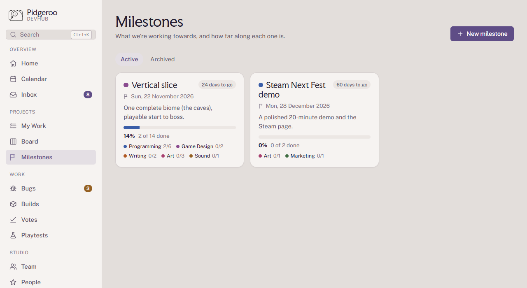Click the People star icon
527x288 pixels.
point(13,282)
